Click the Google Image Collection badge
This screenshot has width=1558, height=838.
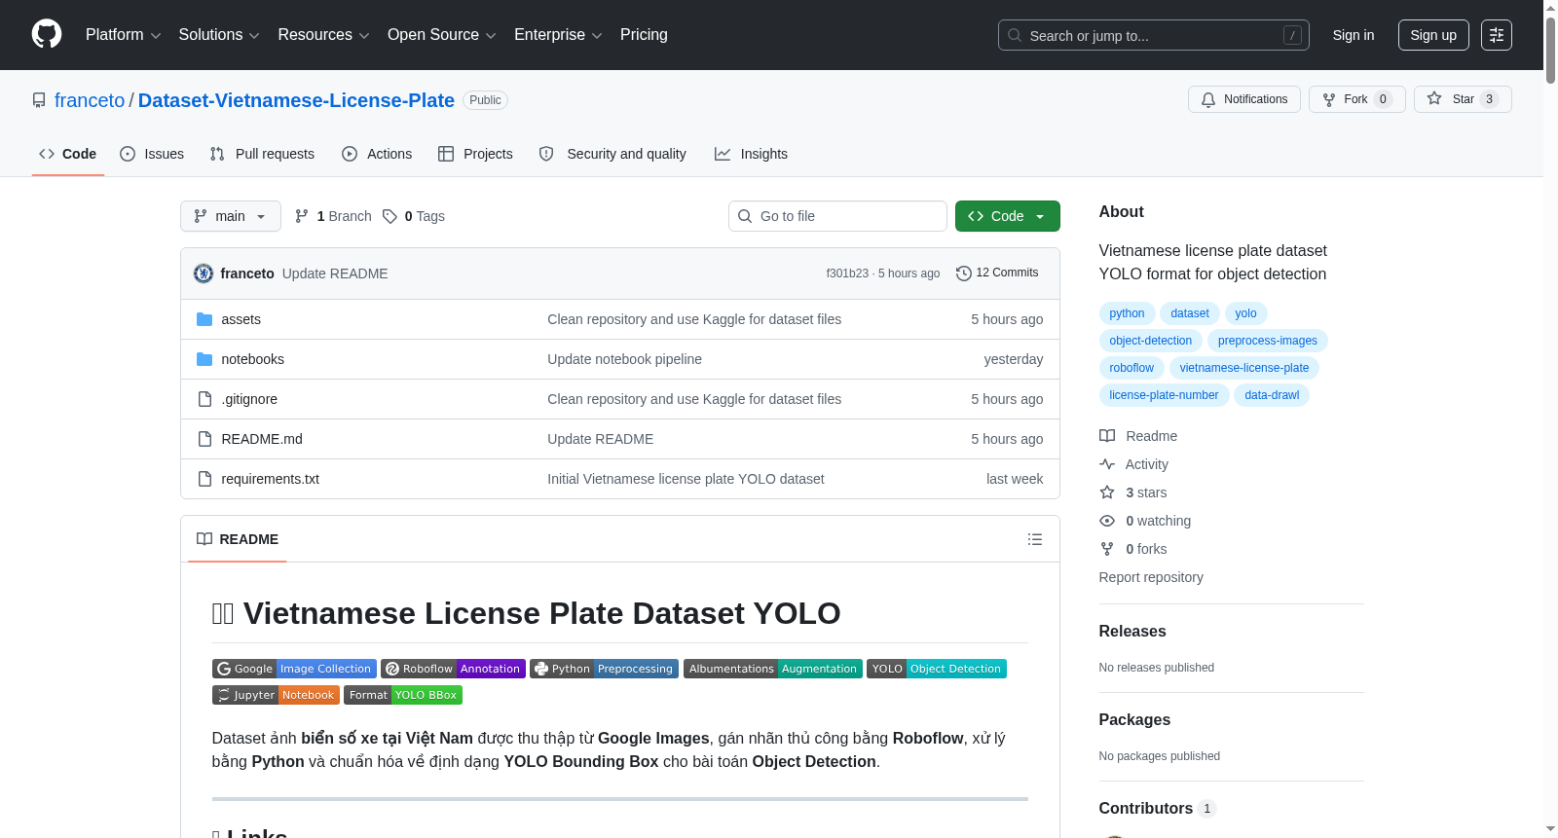coord(294,669)
